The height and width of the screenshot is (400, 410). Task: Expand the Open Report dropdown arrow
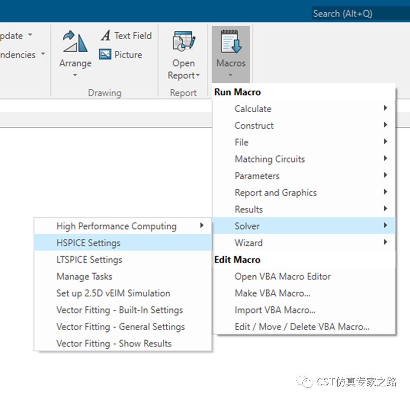(197, 75)
